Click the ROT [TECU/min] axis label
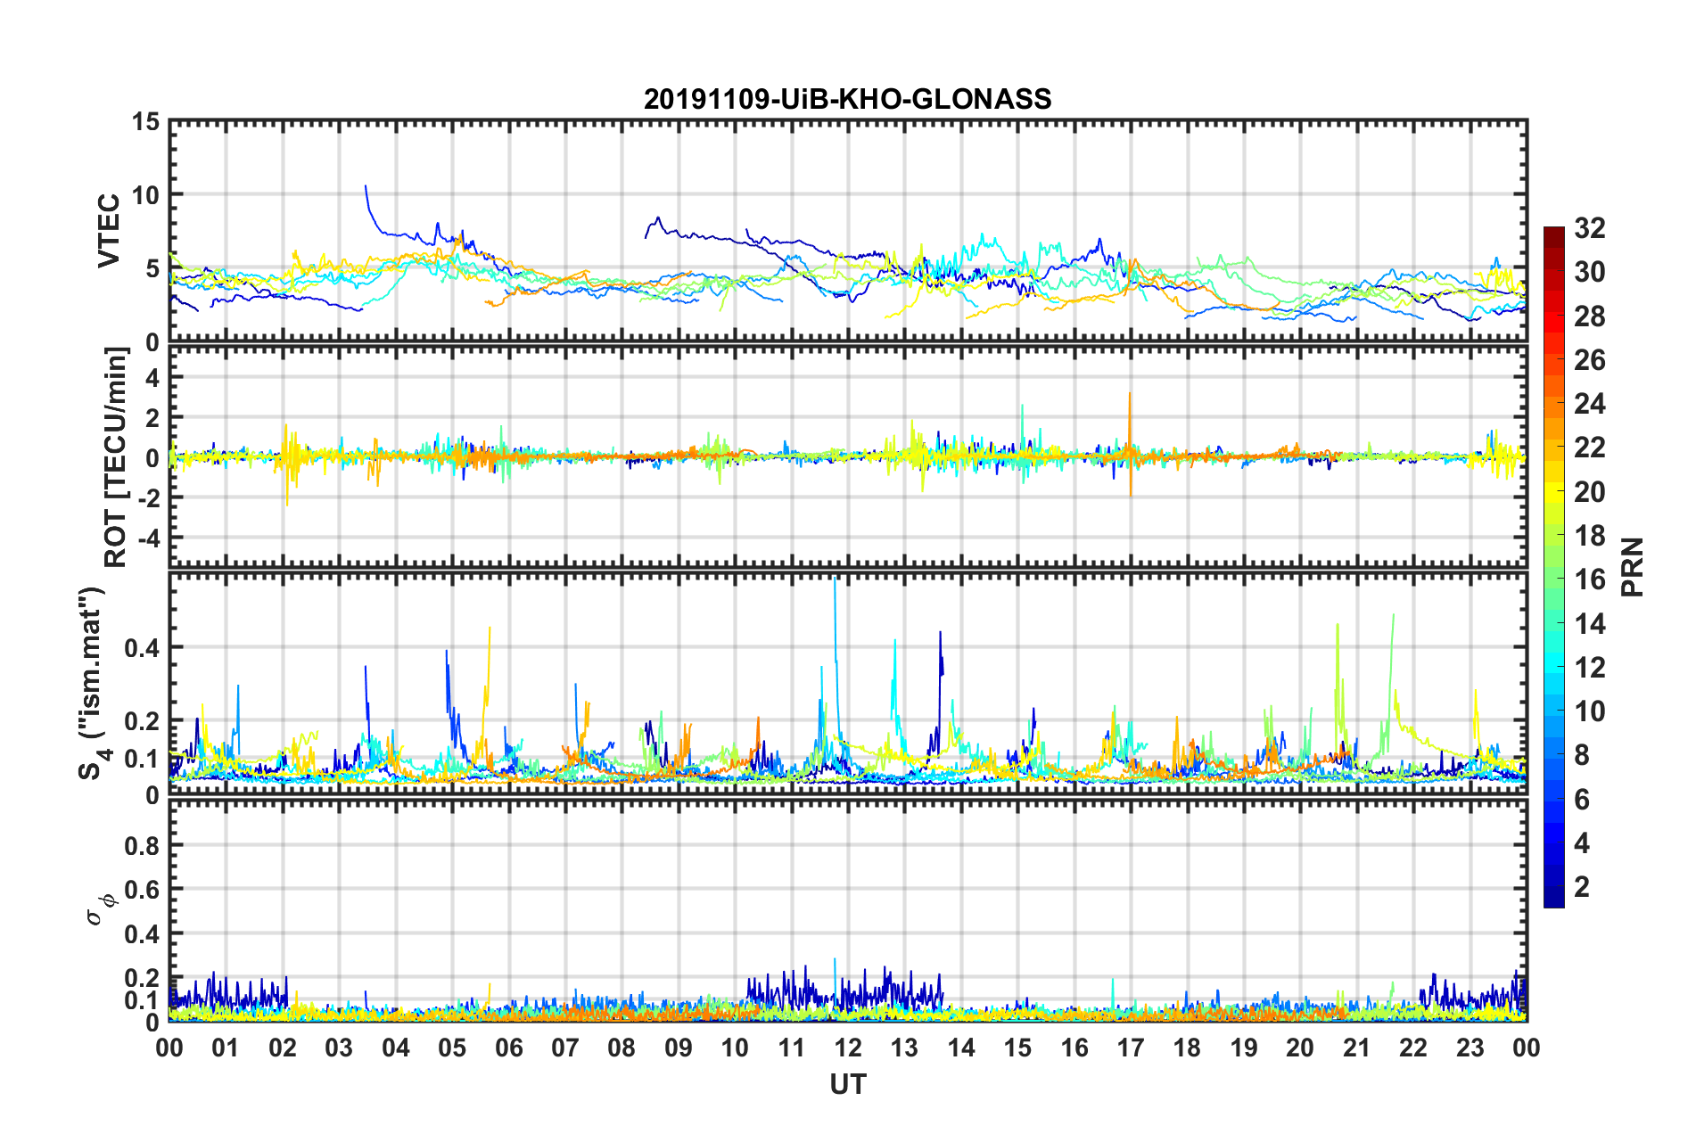This screenshot has width=1696, height=1134. tap(116, 457)
